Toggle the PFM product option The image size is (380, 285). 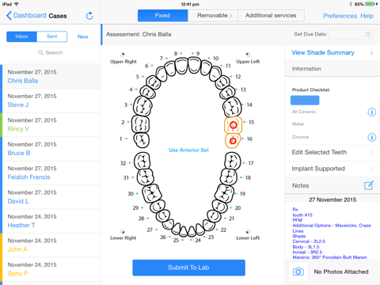[305, 100]
